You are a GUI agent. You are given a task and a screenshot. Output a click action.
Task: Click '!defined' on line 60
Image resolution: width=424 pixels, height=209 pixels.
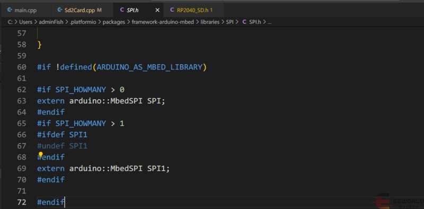point(74,67)
